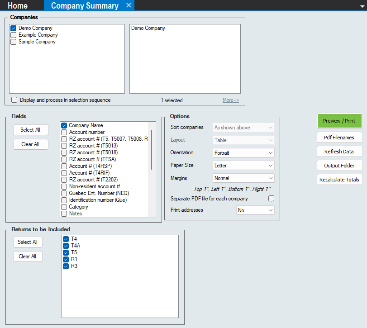Enable Separate PDF file for each company

click(271, 199)
